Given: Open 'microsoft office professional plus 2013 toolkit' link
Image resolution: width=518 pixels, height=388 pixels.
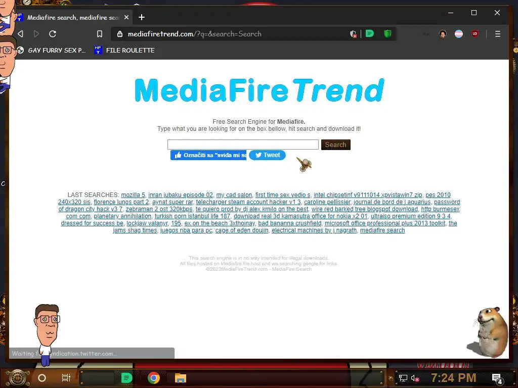Looking at the screenshot, I should (385, 223).
